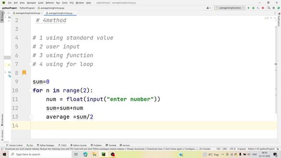Click the Run with Coverage icon

tap(258, 8)
